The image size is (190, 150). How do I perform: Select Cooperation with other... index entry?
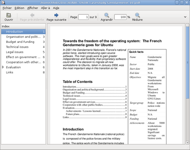tap(24, 62)
